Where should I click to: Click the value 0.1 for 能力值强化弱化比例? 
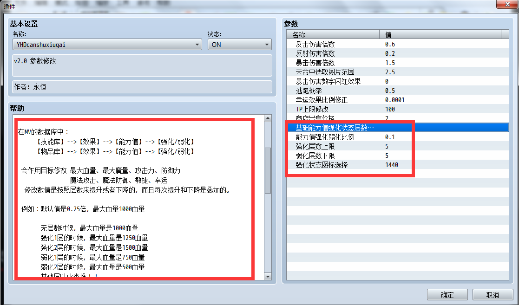pyautogui.click(x=390, y=136)
